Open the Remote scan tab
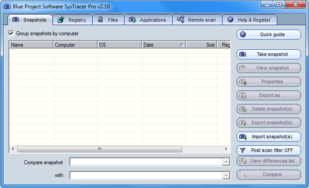 point(197,20)
